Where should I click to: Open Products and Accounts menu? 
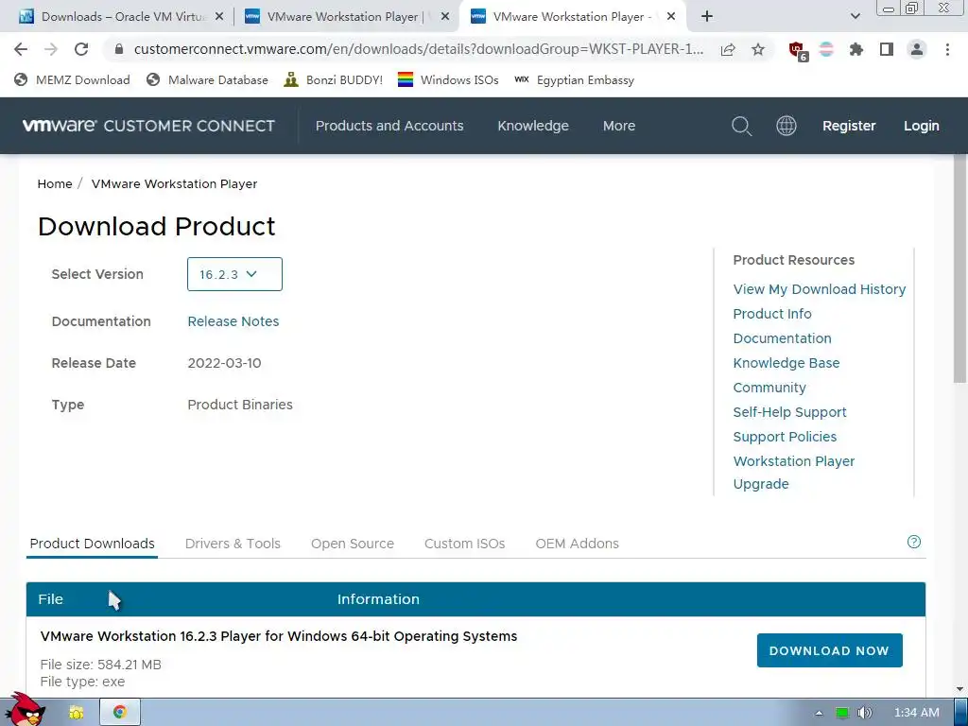tap(389, 126)
